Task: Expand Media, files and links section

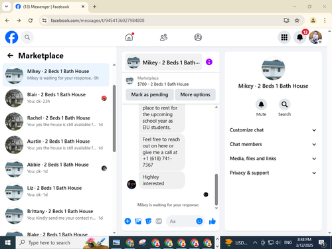Action: 273,159
